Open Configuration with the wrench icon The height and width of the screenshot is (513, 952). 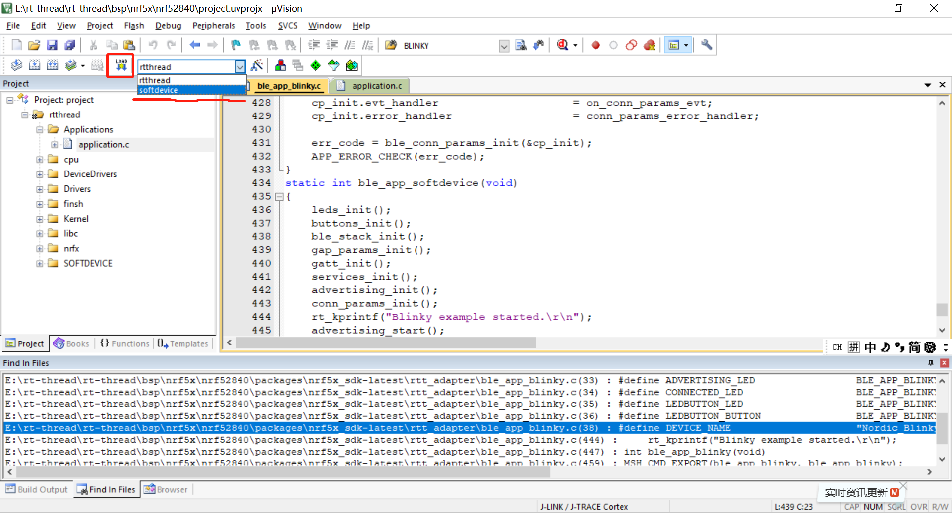click(707, 45)
